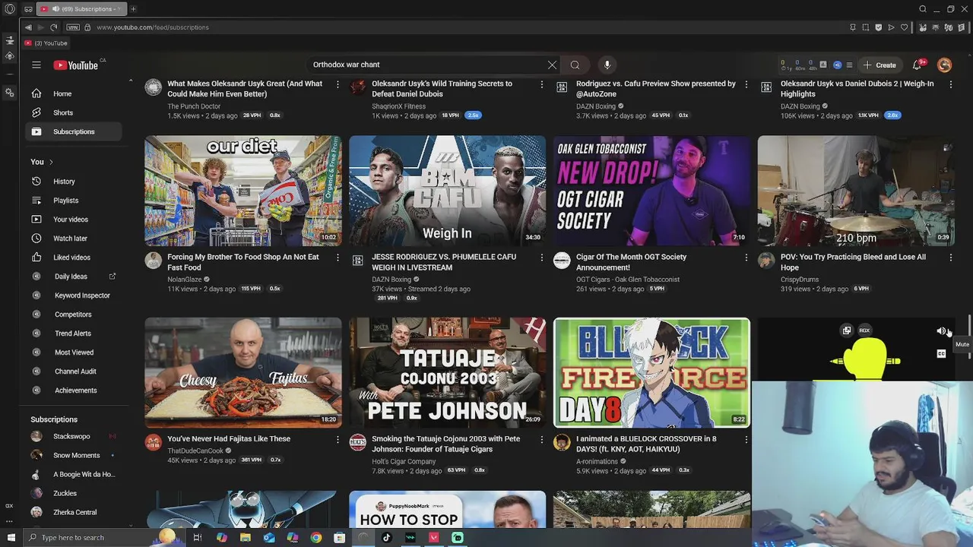
Task: Open Stackswopo channel subscription
Action: 74,436
